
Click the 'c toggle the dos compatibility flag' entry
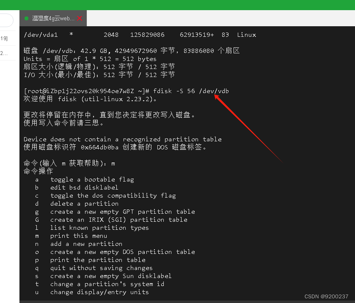(105, 196)
